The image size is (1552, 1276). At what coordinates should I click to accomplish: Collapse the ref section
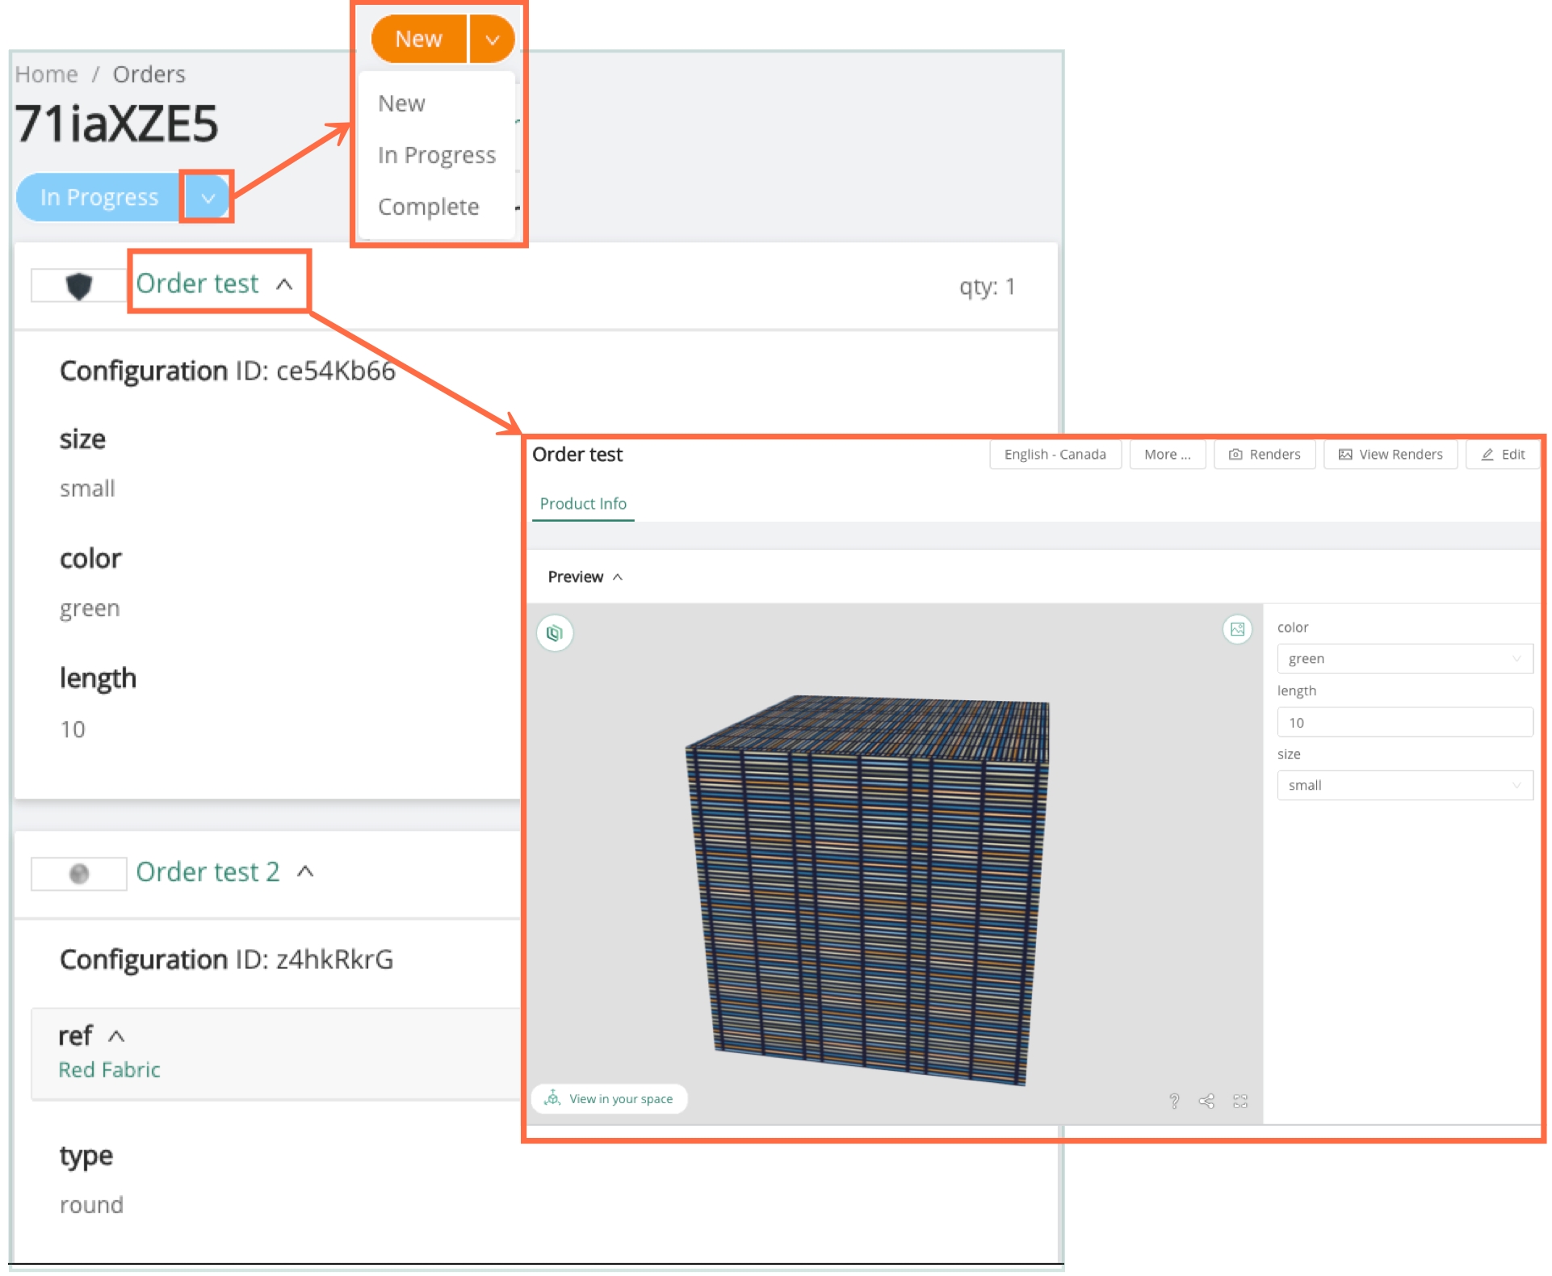pyautogui.click(x=116, y=1036)
